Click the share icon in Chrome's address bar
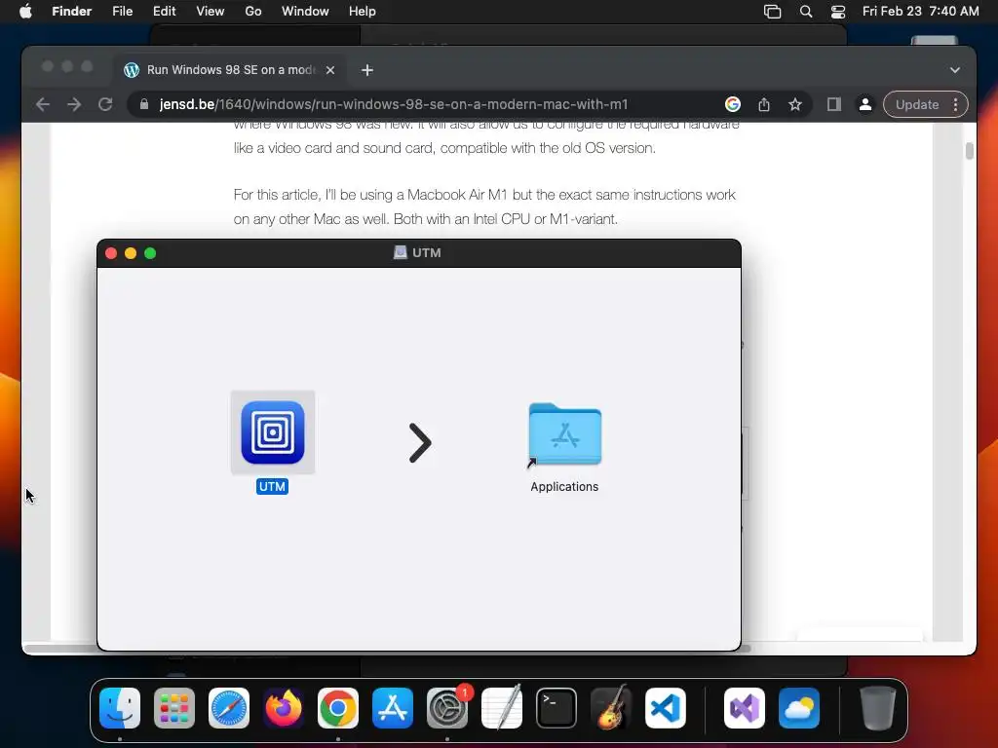 tap(764, 104)
